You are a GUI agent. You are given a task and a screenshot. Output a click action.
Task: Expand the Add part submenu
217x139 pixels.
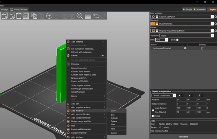click(86, 104)
